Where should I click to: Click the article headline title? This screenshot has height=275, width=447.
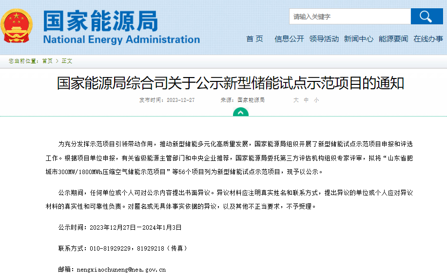coord(231,83)
